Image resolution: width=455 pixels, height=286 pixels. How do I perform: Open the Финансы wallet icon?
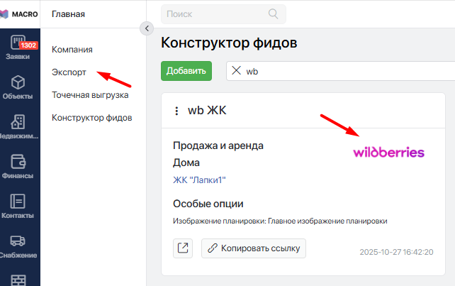click(x=19, y=166)
